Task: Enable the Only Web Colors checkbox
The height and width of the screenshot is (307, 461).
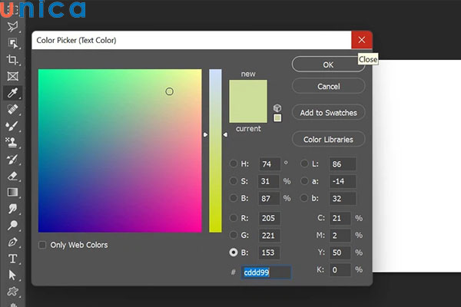Action: coord(42,245)
